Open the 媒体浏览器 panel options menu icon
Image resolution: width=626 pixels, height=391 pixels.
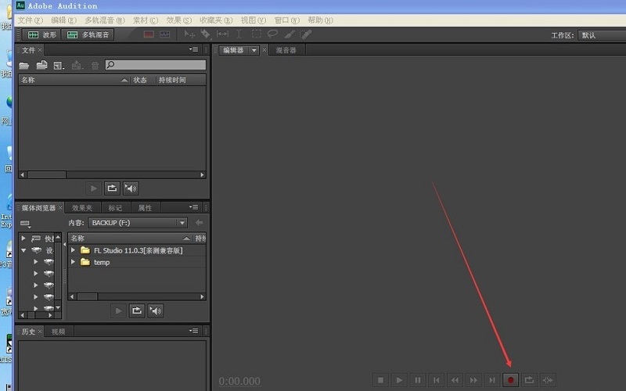(x=193, y=207)
